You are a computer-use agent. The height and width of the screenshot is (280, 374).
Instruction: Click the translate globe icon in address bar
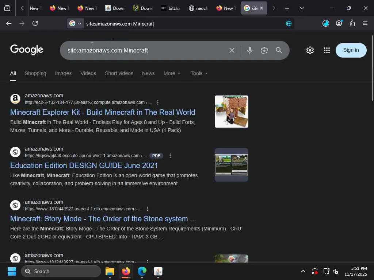[x=289, y=23]
